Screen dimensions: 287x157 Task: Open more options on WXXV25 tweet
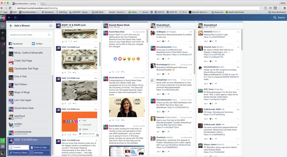point(237,41)
